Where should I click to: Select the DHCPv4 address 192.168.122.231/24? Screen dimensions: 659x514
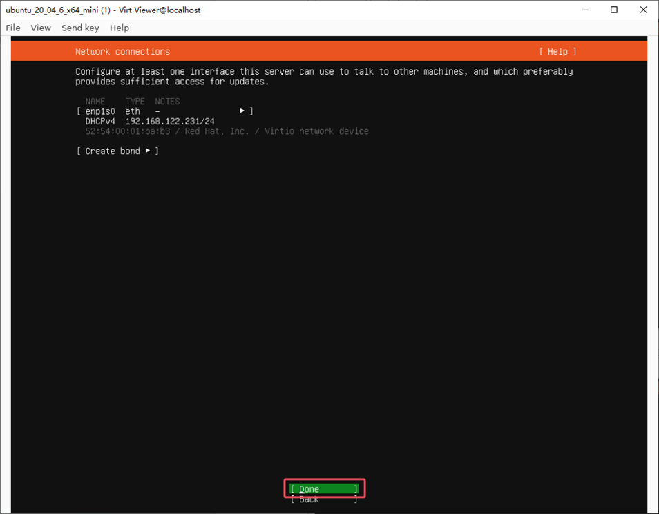pos(170,122)
